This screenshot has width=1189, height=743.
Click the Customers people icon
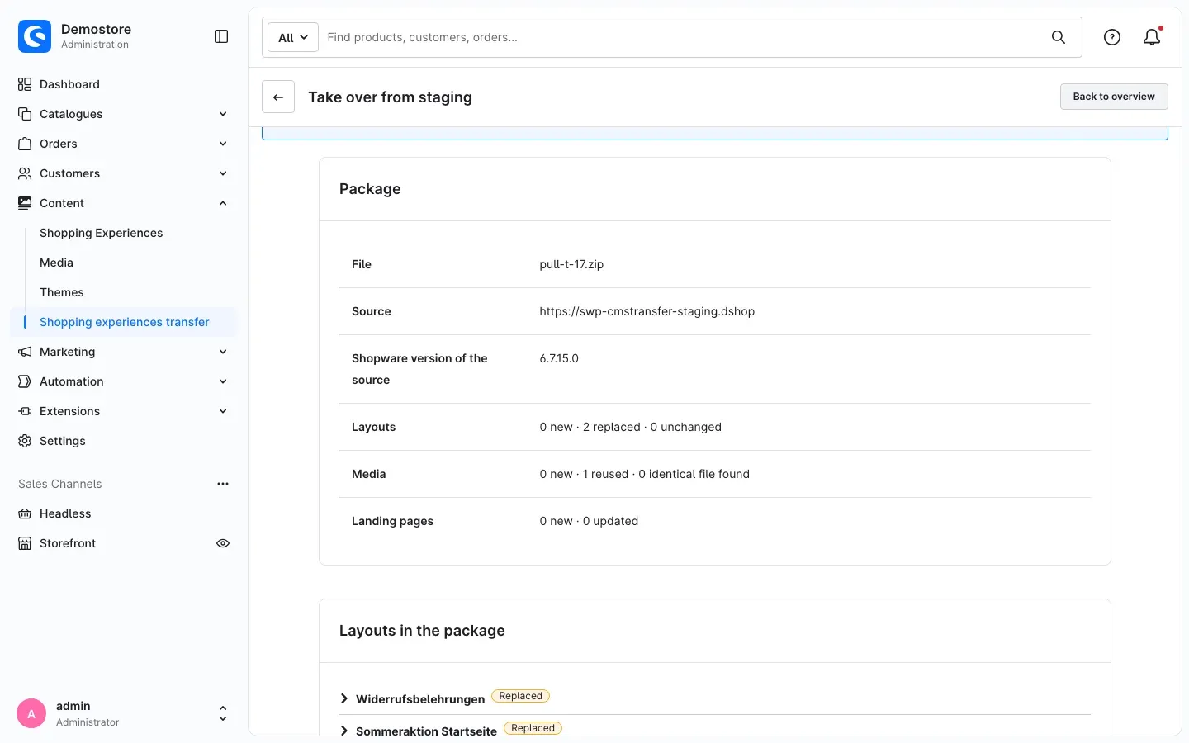25,173
